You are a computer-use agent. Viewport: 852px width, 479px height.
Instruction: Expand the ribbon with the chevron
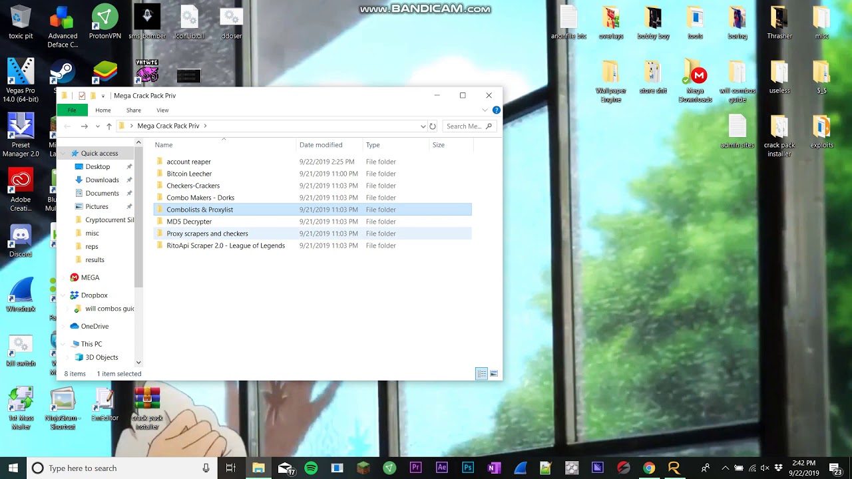click(x=485, y=110)
